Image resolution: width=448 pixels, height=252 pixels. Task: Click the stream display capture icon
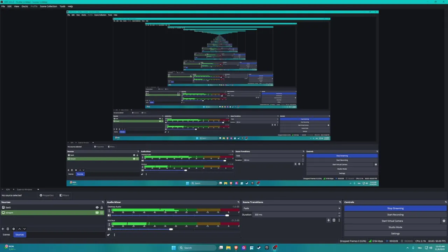[3, 213]
